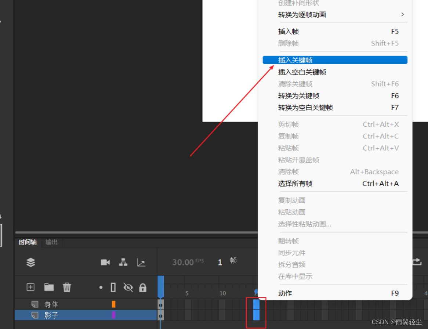Switch to the 输出 tab

click(51, 242)
